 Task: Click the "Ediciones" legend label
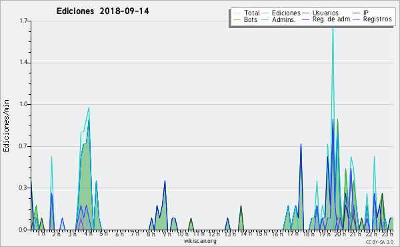click(x=286, y=13)
